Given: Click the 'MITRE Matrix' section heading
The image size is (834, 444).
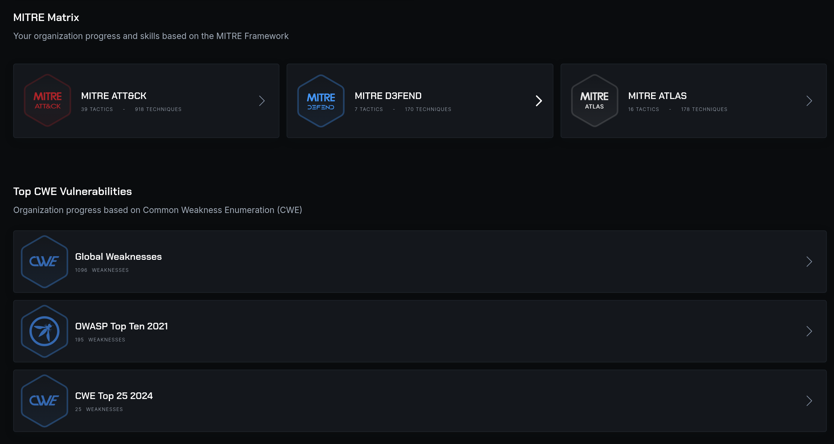Looking at the screenshot, I should (46, 17).
